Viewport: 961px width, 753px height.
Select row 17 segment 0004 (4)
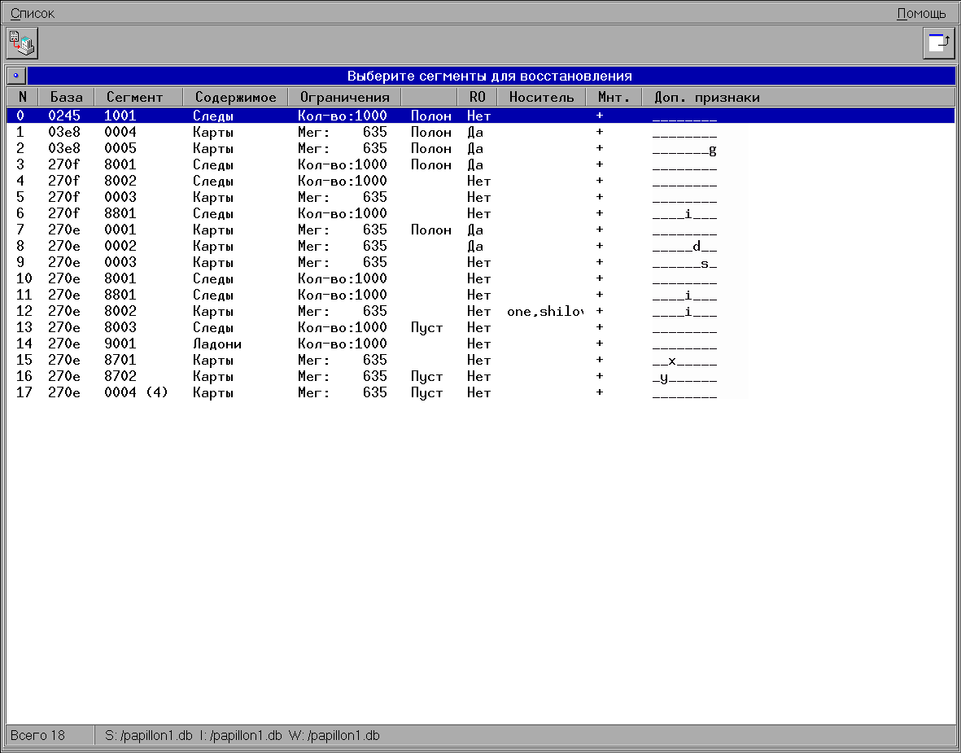[480, 392]
